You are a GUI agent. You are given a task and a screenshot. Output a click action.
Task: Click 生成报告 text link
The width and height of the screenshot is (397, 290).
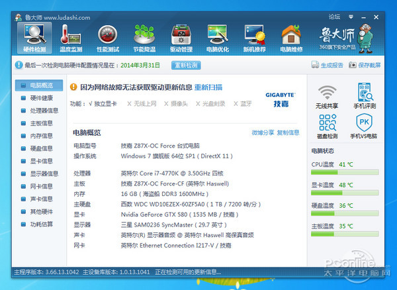332,65
